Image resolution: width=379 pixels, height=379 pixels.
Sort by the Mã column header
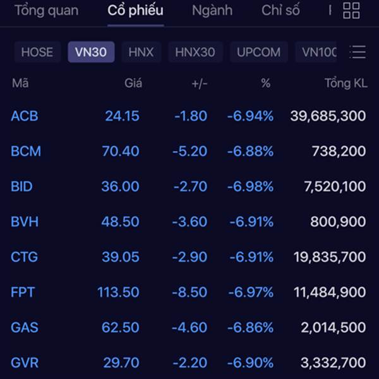20,83
